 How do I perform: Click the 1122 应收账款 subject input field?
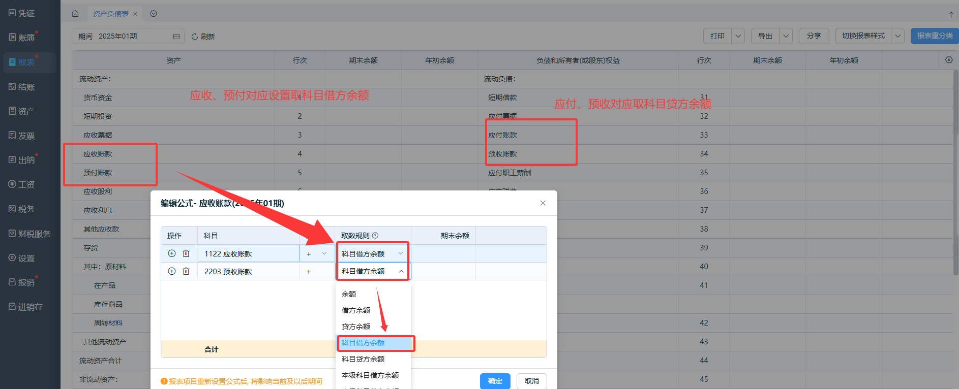[248, 253]
